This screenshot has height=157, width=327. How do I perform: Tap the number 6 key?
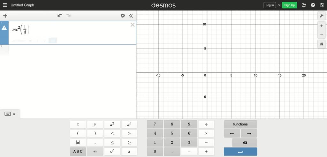(189, 133)
